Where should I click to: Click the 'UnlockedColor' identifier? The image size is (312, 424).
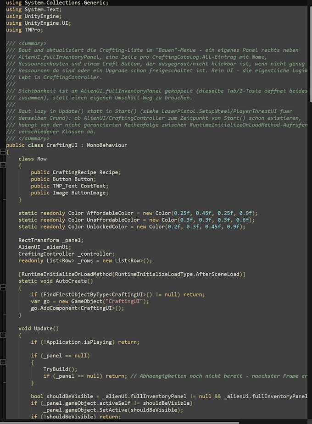pos(107,226)
